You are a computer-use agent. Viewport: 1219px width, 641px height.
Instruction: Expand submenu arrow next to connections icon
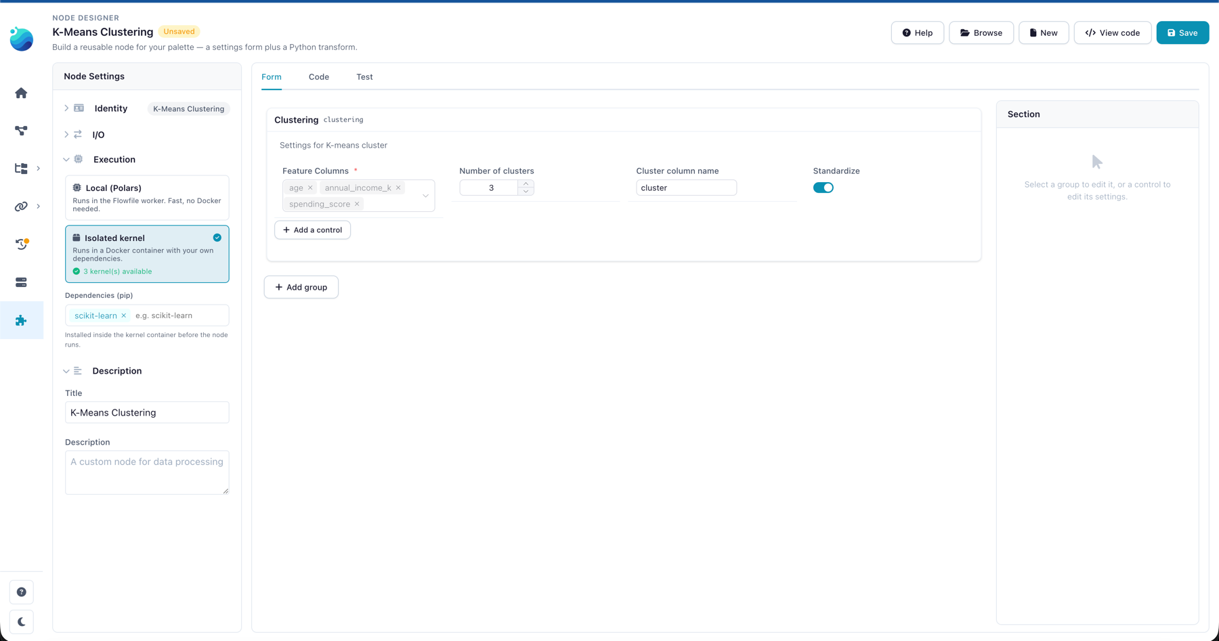pyautogui.click(x=39, y=206)
